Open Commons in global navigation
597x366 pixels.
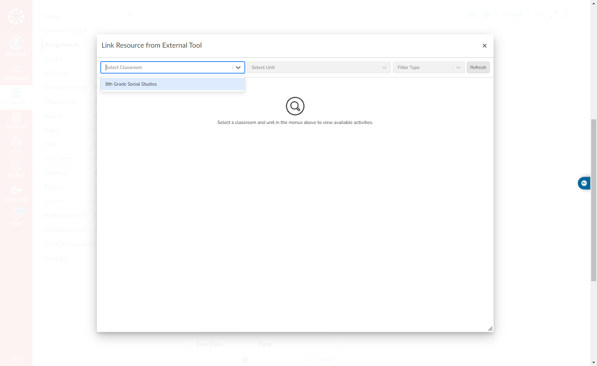pyautogui.click(x=16, y=194)
